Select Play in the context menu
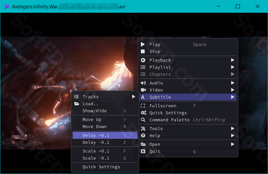Screen dimensions: 268x174 pos(188,45)
